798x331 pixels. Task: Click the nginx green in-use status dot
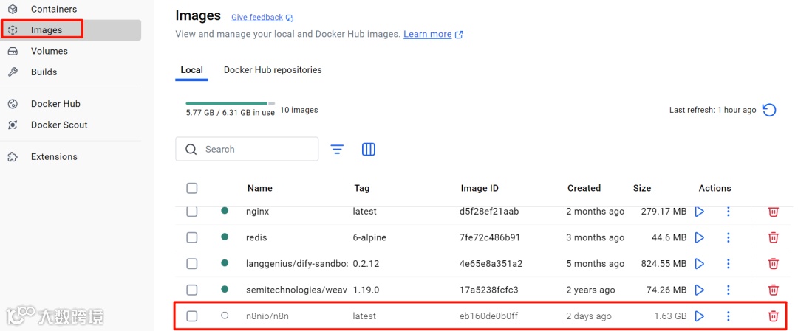tap(225, 211)
